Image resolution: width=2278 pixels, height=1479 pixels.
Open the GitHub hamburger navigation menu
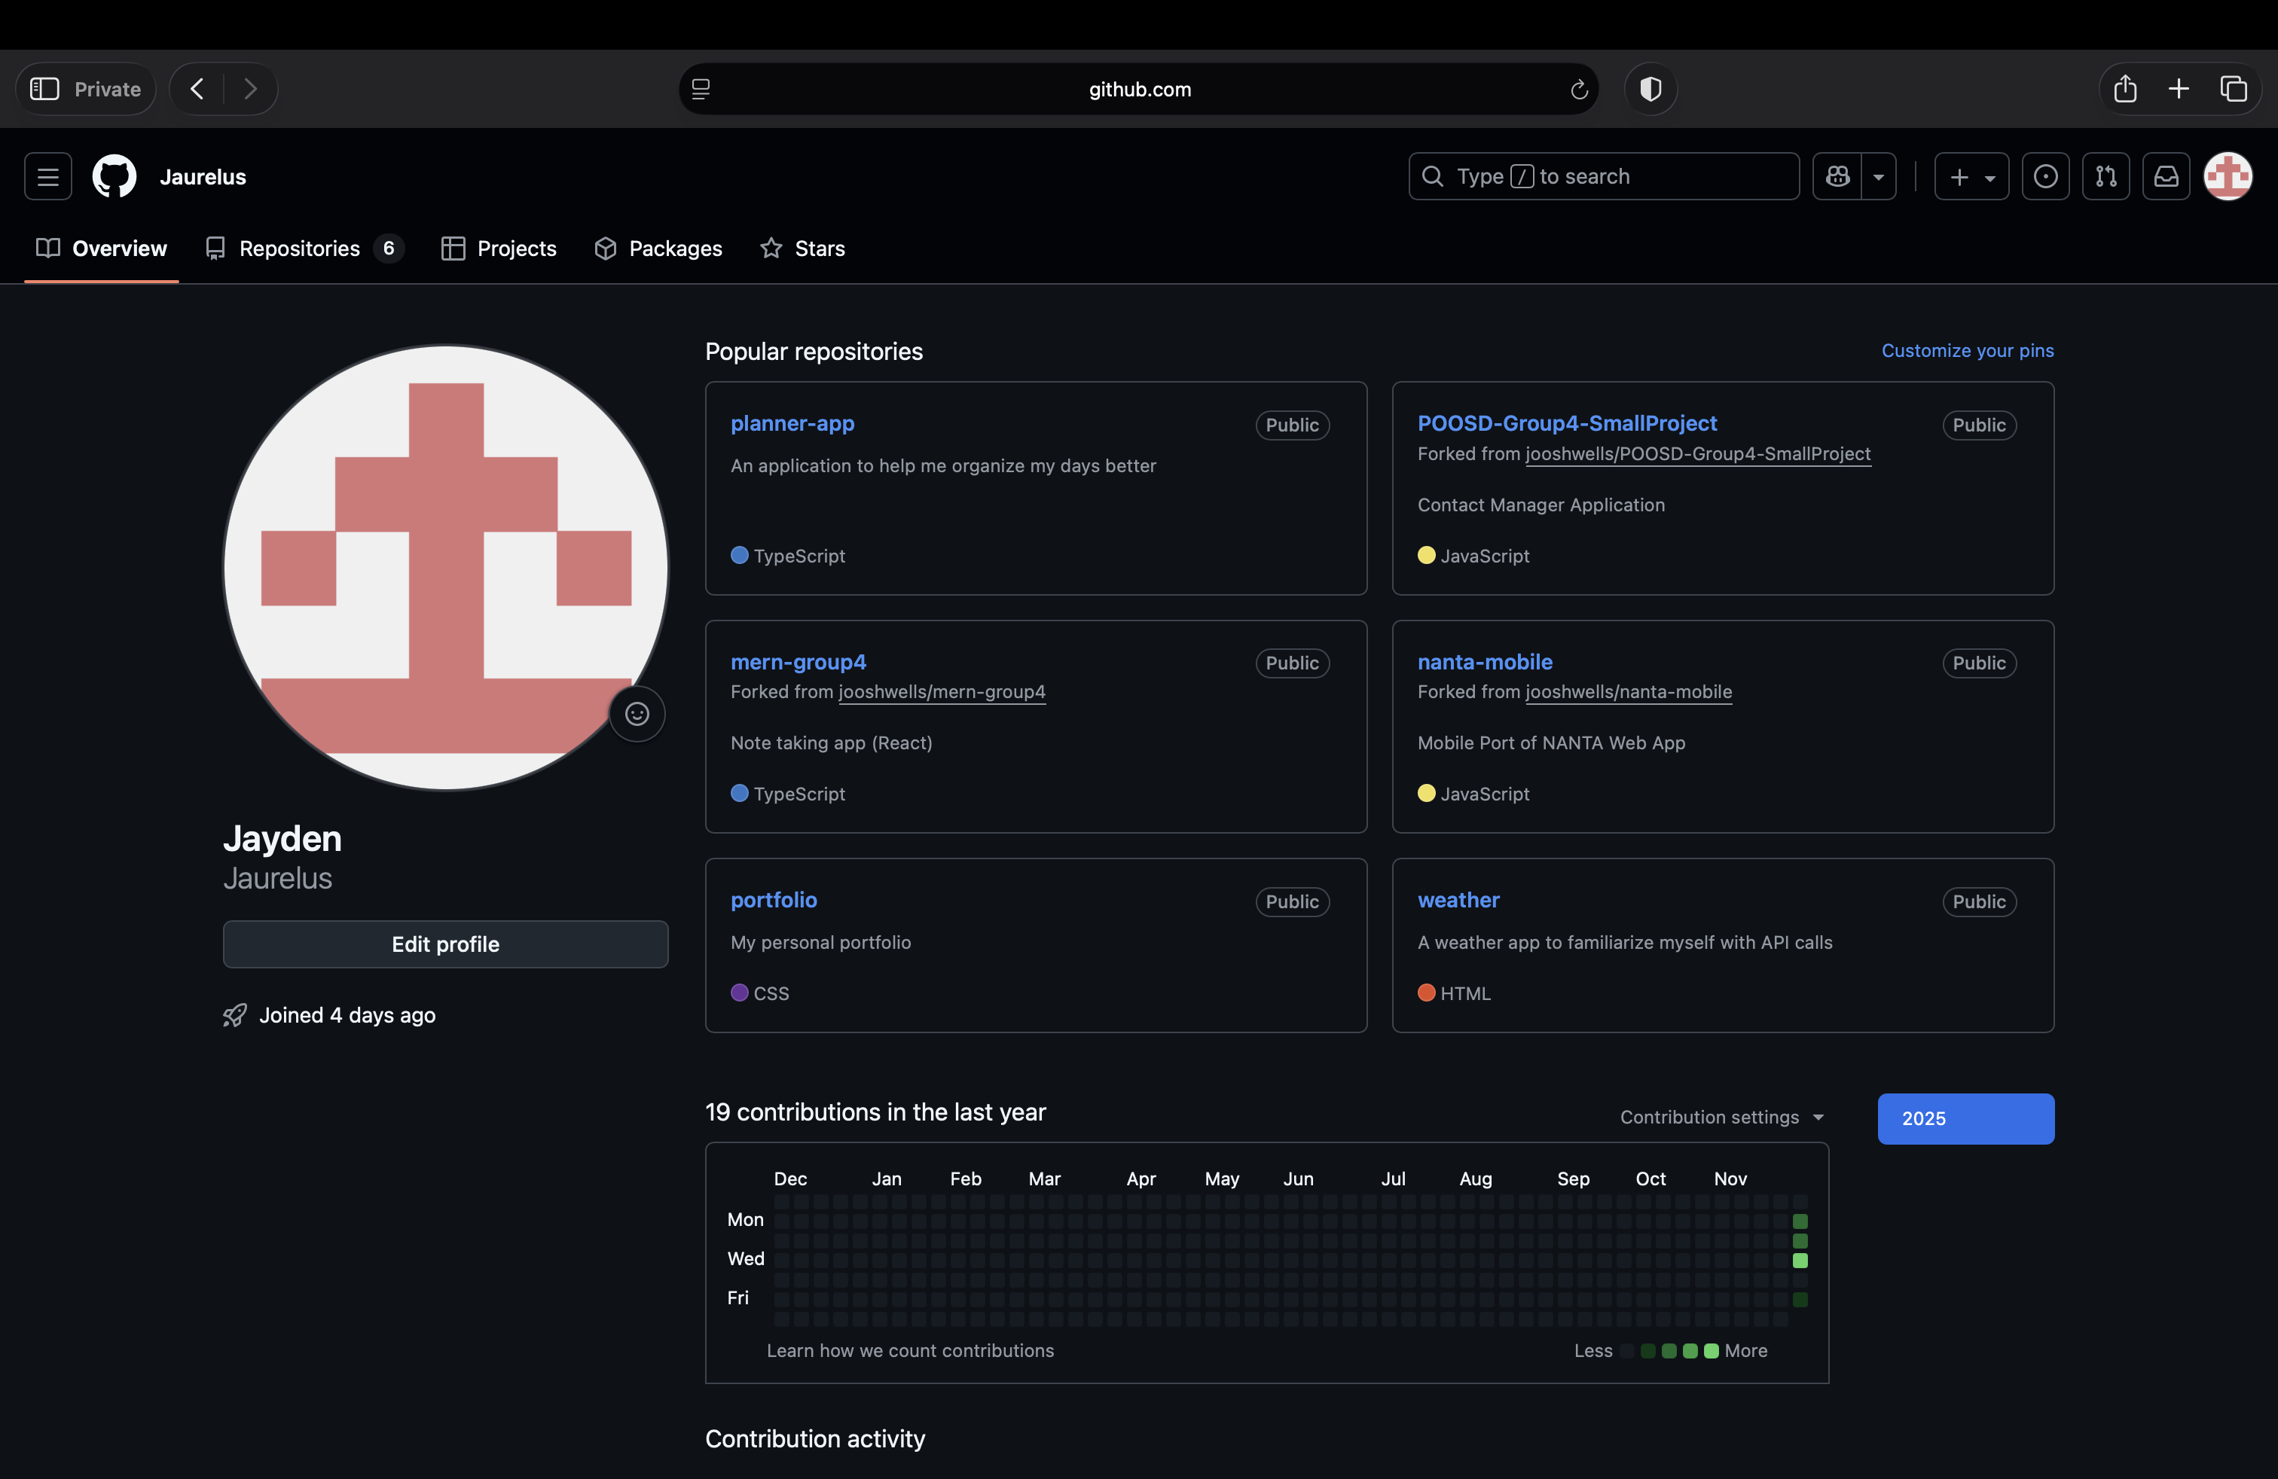pyautogui.click(x=48, y=177)
